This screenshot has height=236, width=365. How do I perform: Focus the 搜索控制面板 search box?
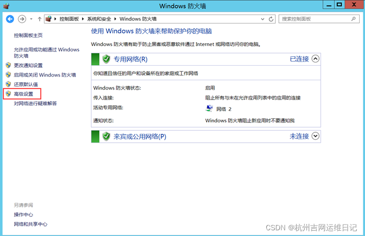pyautogui.click(x=319, y=19)
